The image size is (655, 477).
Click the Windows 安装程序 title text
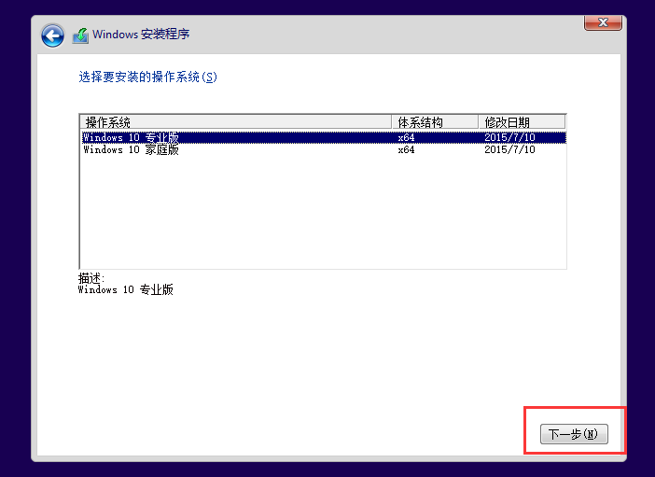pos(141,35)
